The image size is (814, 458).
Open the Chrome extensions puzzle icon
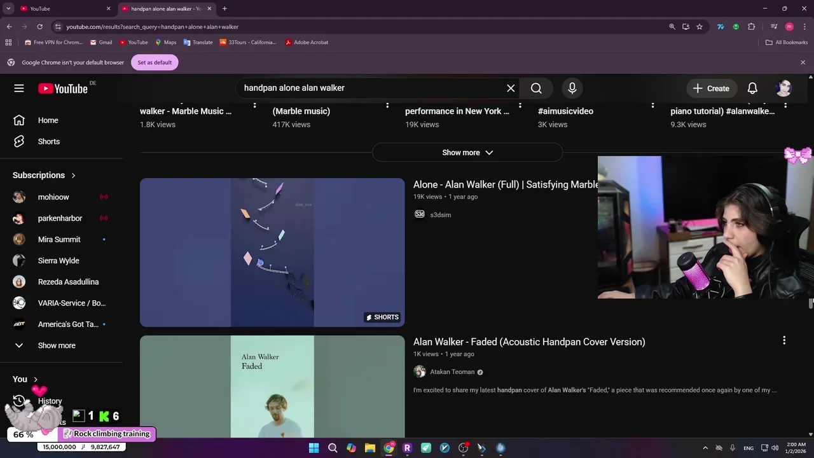click(x=752, y=27)
